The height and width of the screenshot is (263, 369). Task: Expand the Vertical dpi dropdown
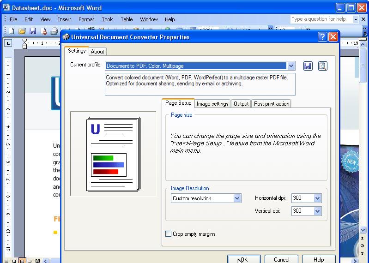click(x=317, y=211)
